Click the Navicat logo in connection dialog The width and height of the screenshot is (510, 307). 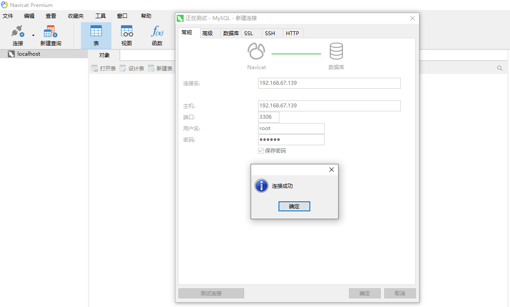pyautogui.click(x=256, y=51)
